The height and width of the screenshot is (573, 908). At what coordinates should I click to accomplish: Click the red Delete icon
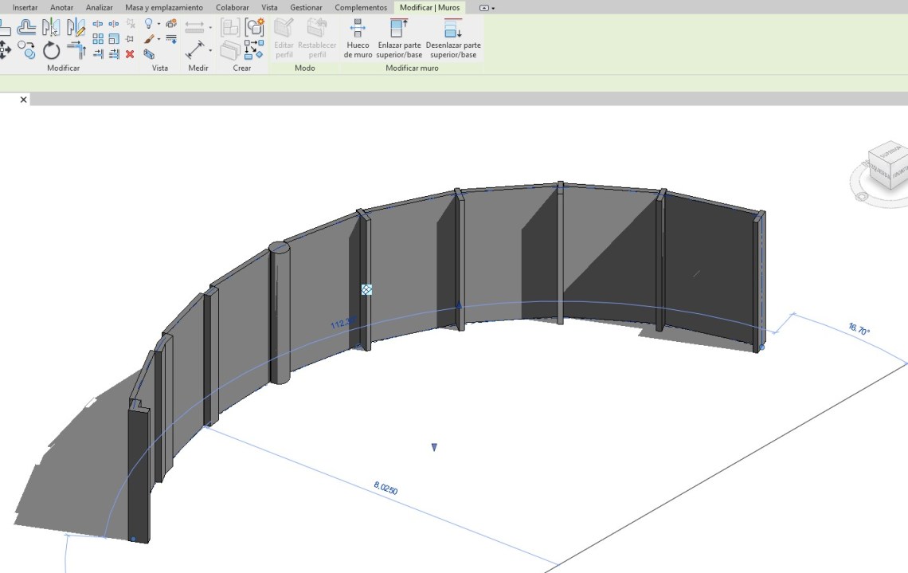[x=130, y=54]
